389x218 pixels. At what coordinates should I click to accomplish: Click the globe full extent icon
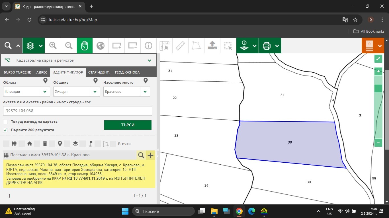[101, 45]
